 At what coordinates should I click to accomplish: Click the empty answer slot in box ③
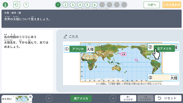(161, 78)
